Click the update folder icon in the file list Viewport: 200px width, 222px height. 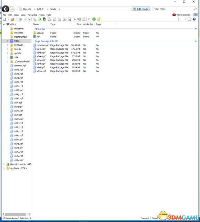pos(34,33)
